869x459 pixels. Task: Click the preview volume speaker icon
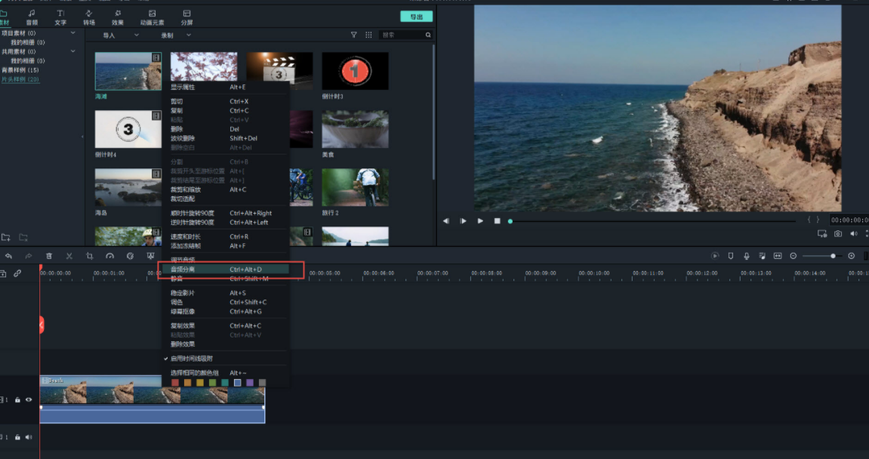pos(853,234)
